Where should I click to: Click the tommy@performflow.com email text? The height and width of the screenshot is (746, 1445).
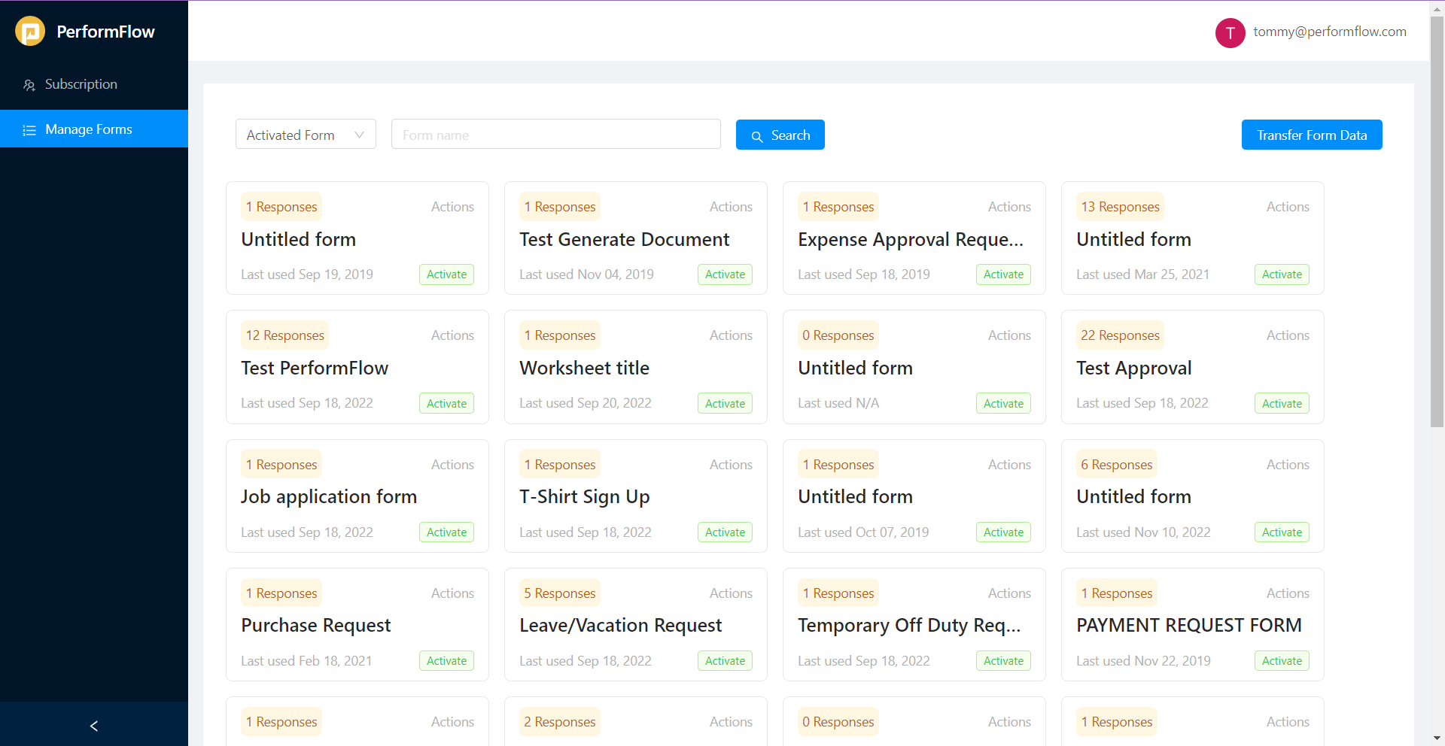pos(1329,32)
